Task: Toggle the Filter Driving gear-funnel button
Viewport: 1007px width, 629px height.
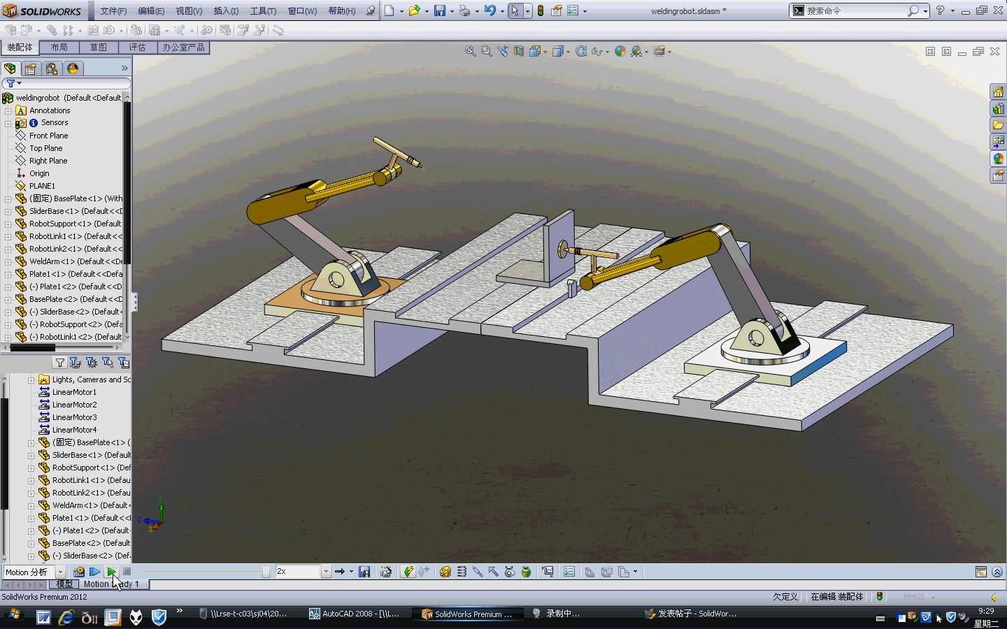Action: [x=92, y=363]
